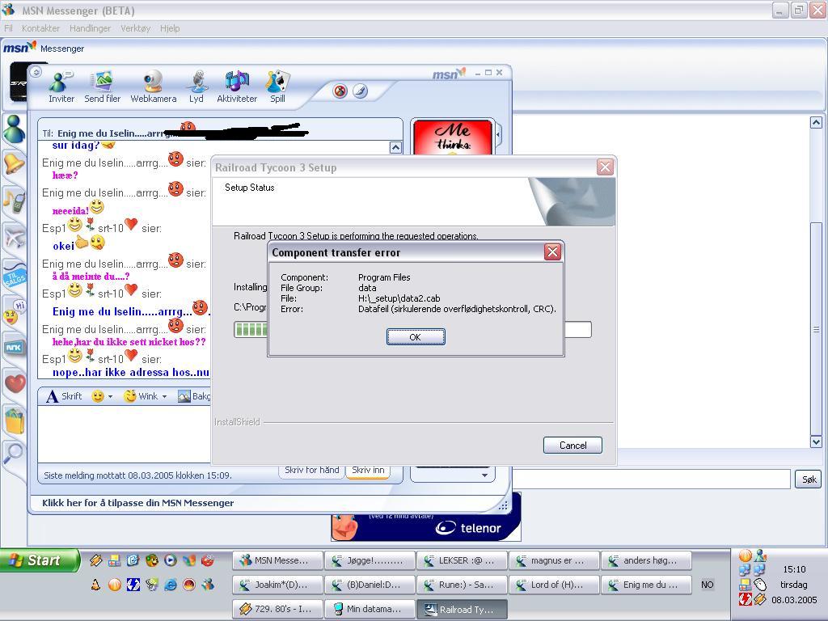Open Aktiviteter in chat toolbar

tap(237, 87)
